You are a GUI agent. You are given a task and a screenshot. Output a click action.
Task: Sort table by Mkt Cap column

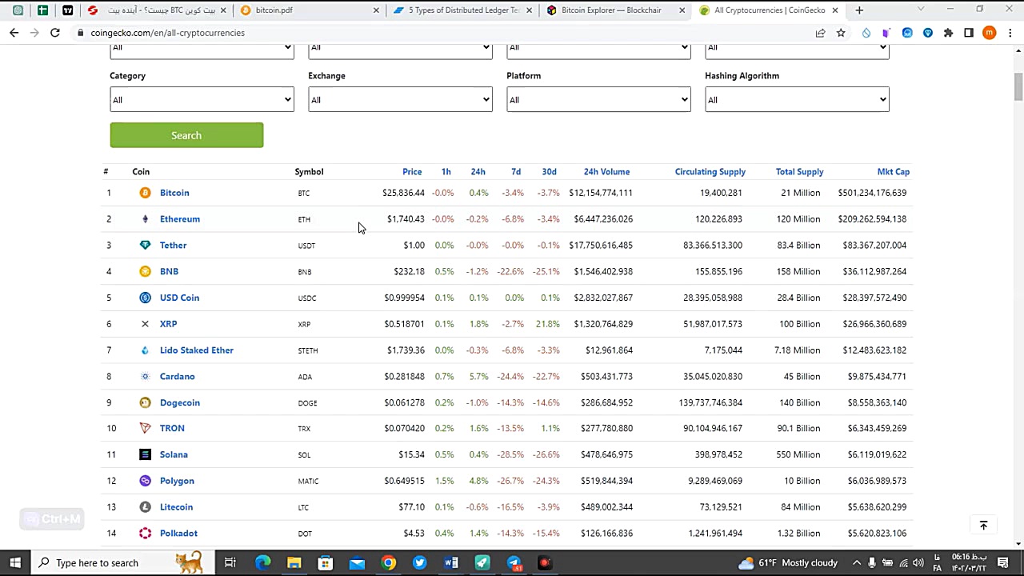[x=893, y=172]
